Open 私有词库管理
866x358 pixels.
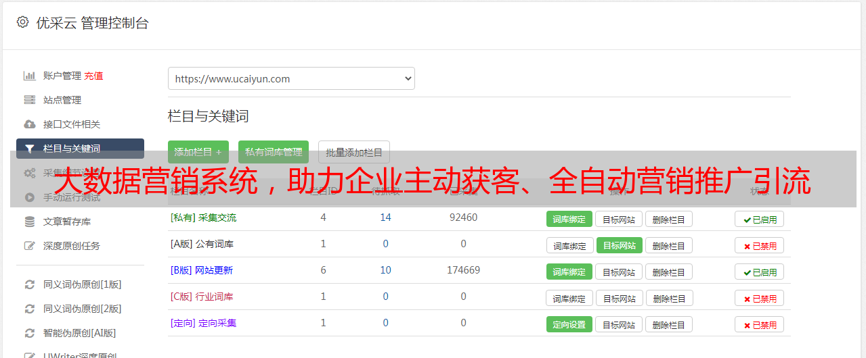tap(273, 152)
